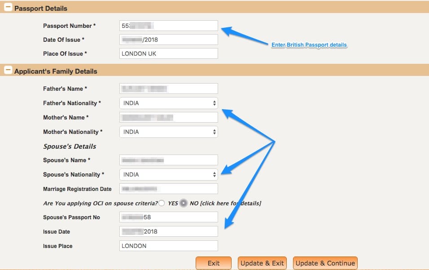Focus the Father's Name field
The image size is (429, 270).
[169, 89]
